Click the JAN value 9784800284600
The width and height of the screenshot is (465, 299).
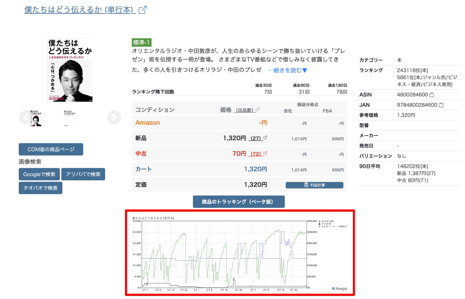(417, 105)
